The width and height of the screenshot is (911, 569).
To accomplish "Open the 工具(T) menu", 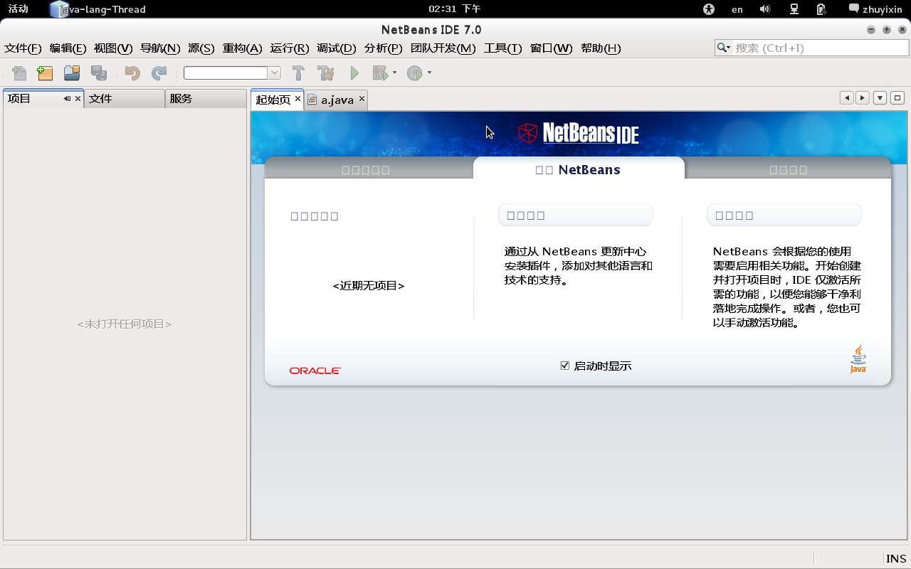I will 502,48.
